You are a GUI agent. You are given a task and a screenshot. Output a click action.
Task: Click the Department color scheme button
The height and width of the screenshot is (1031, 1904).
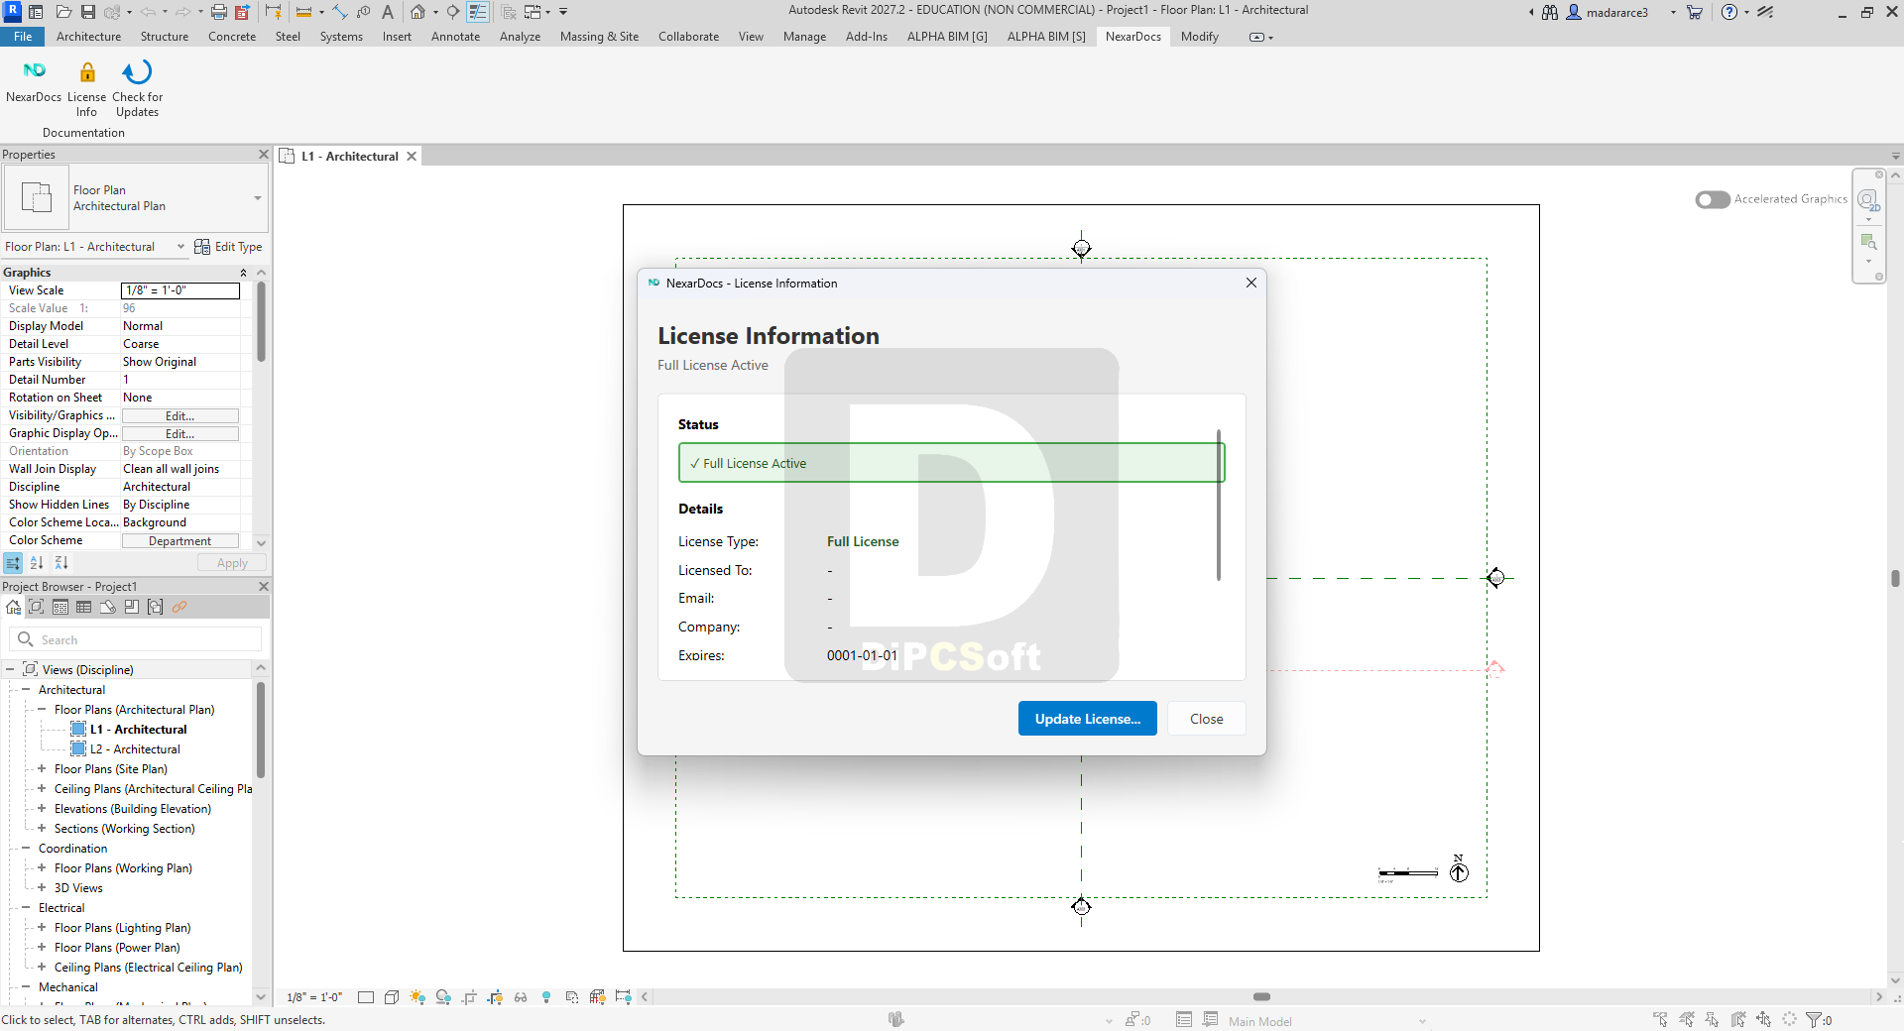[x=180, y=541]
